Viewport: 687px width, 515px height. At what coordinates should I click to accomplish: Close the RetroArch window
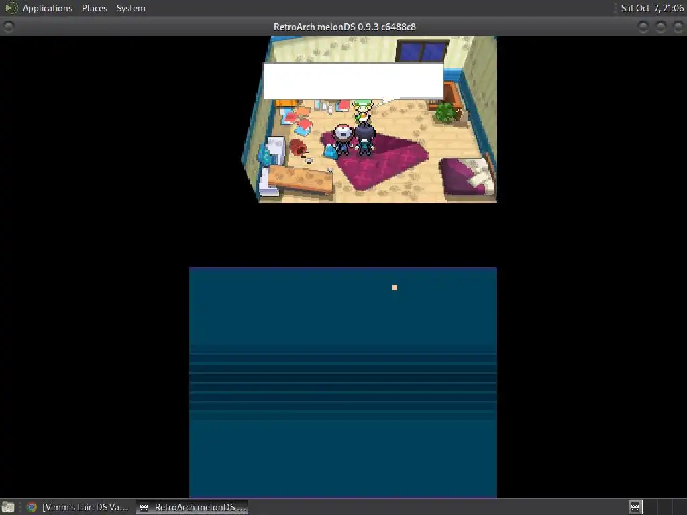pos(678,27)
